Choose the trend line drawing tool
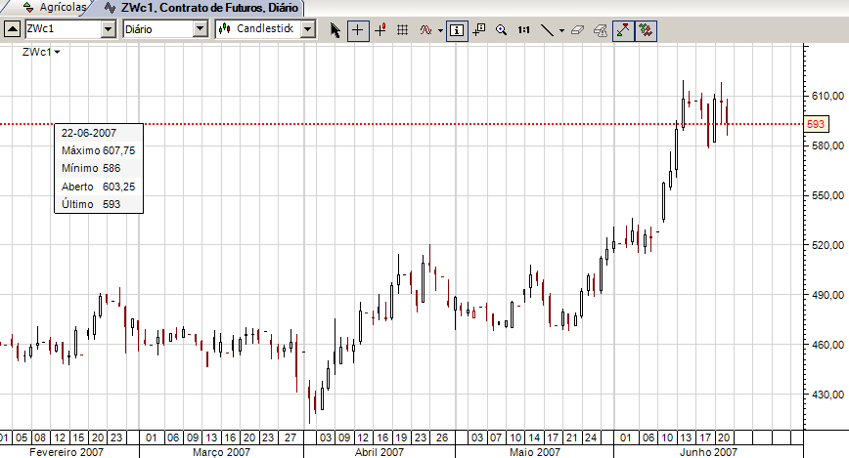 548,29
